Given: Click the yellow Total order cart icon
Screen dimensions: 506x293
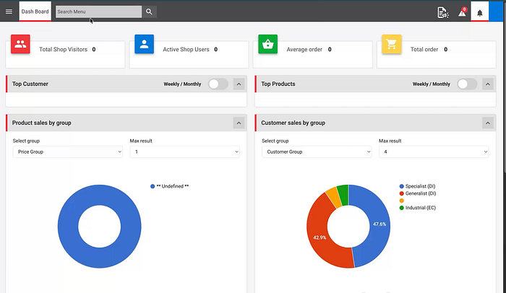Looking at the screenshot, I should tap(392, 44).
